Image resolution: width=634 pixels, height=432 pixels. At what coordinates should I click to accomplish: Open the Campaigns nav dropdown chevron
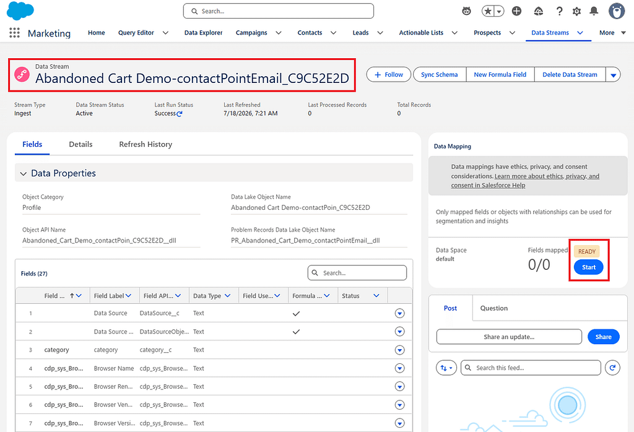(x=279, y=33)
